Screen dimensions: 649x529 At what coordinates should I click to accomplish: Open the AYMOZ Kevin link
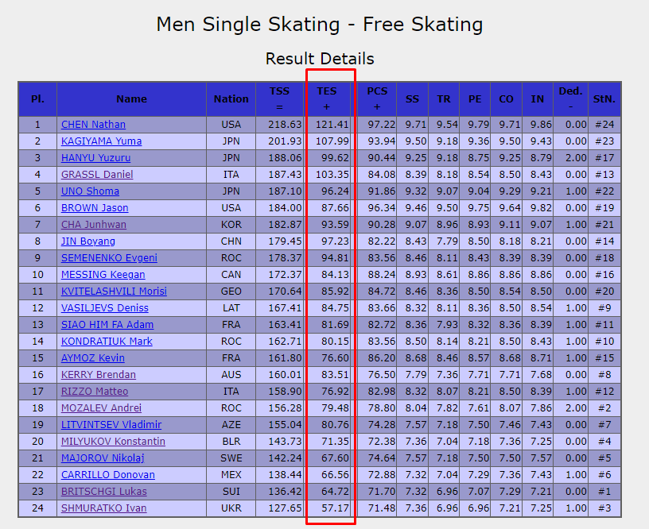click(x=93, y=358)
